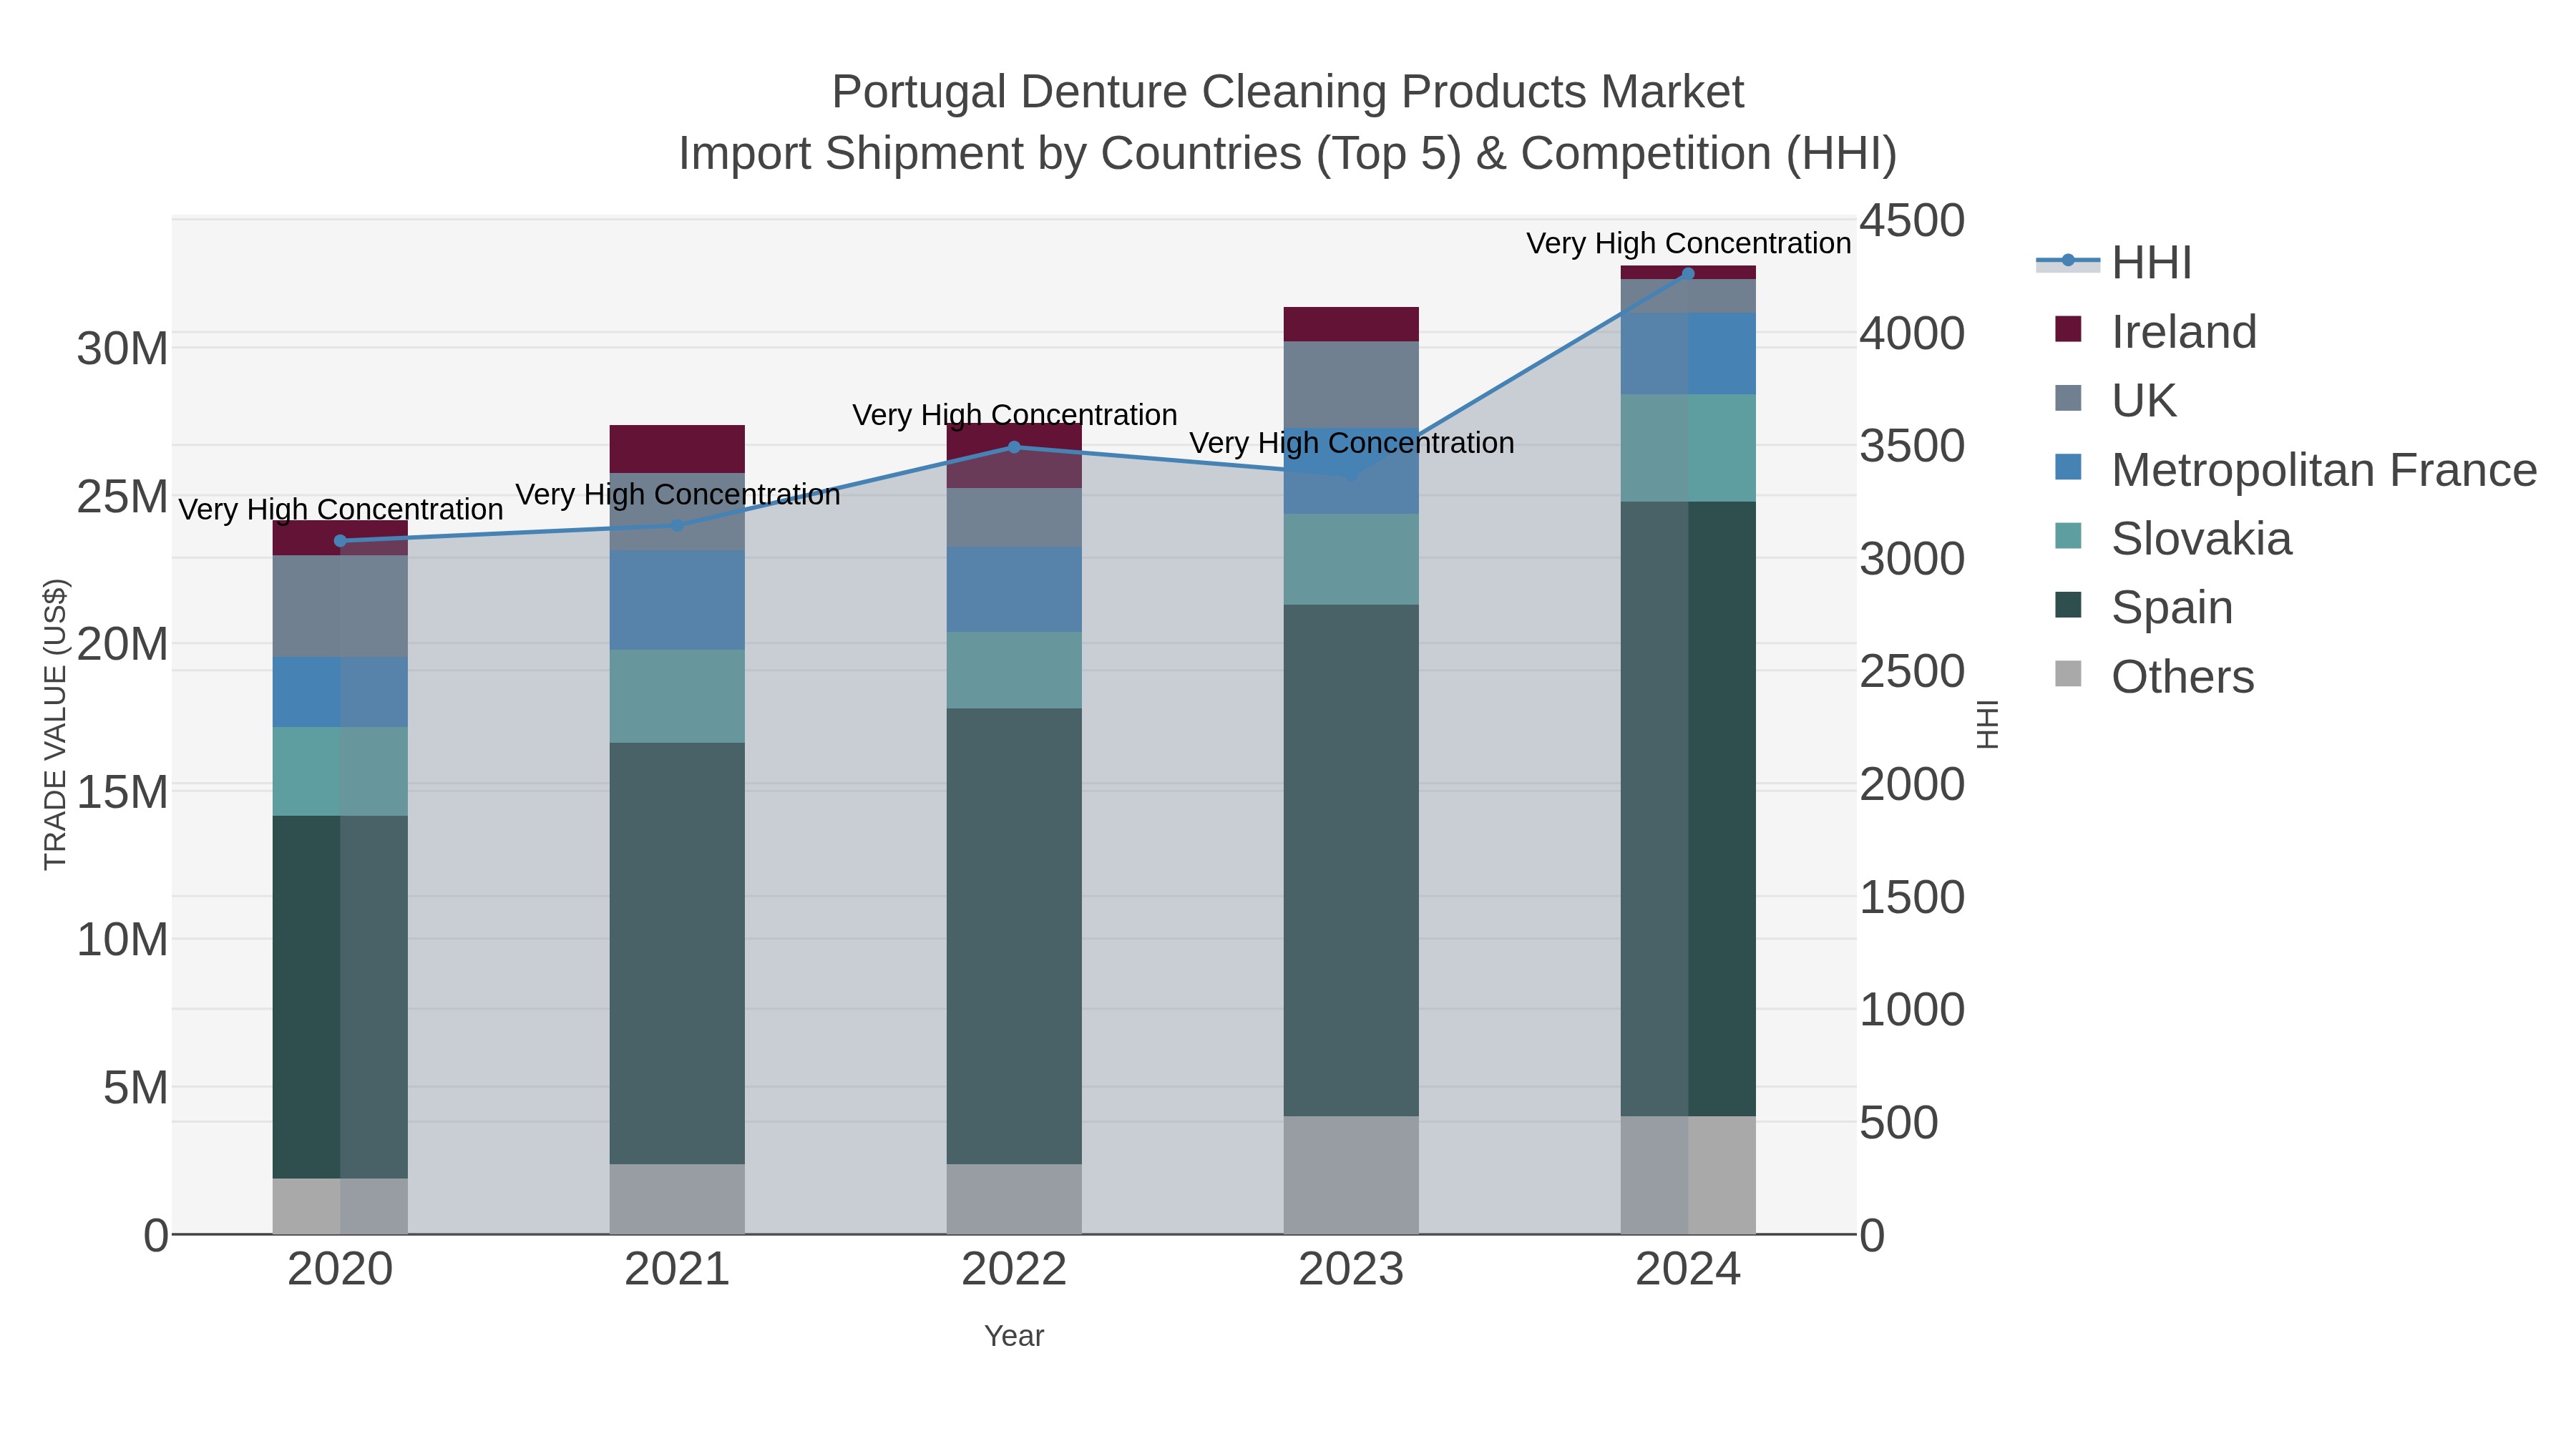Click the HHI data point for 2020
2576x1449 pixels.
(x=340, y=541)
